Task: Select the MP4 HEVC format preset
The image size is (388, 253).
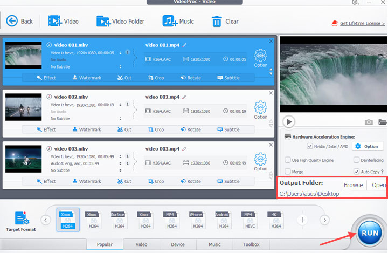Action: tap(250, 220)
